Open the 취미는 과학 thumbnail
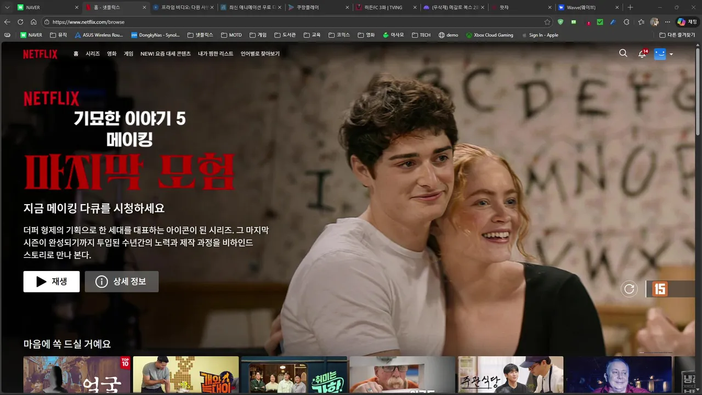702x395 pixels. (294, 375)
